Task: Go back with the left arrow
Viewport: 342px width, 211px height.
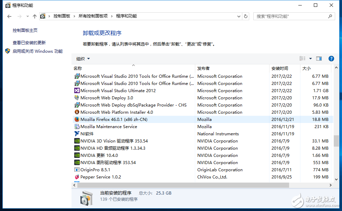Action: tap(9, 16)
